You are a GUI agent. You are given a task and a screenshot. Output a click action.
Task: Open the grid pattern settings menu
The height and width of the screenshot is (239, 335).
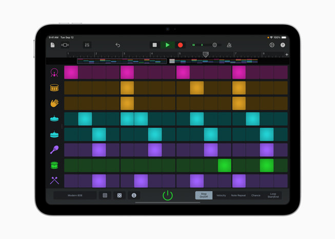click(105, 195)
